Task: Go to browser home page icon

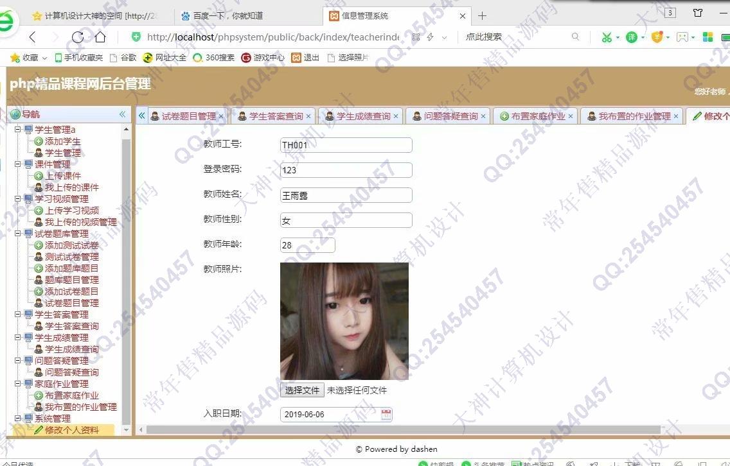Action: click(100, 37)
